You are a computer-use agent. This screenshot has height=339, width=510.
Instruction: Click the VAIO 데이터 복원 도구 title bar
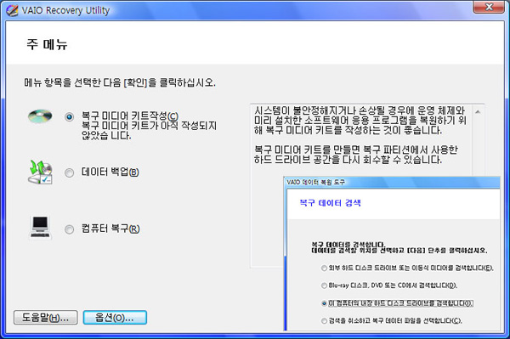[392, 182]
